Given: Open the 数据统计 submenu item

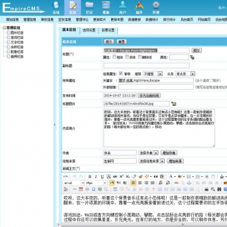Looking at the screenshot, I should pyautogui.click(x=152, y=19).
